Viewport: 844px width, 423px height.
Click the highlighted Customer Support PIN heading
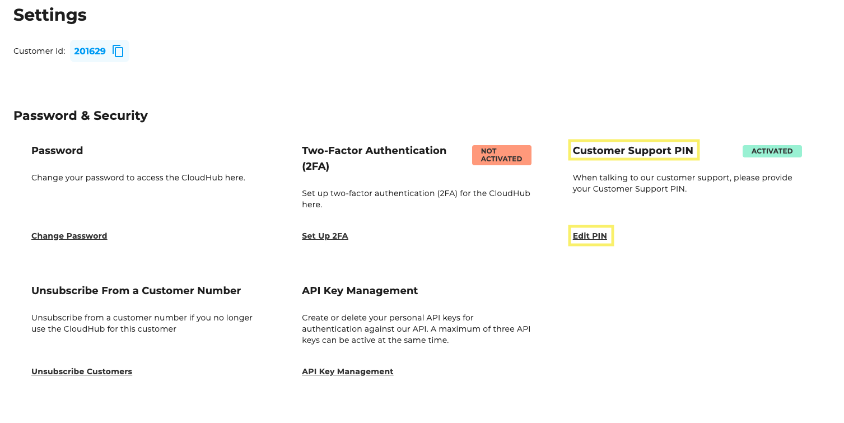click(633, 150)
